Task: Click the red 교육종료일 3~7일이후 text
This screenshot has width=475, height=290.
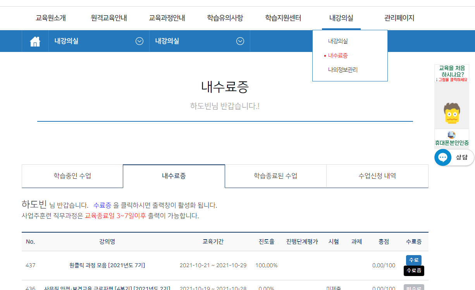Action: click(115, 216)
